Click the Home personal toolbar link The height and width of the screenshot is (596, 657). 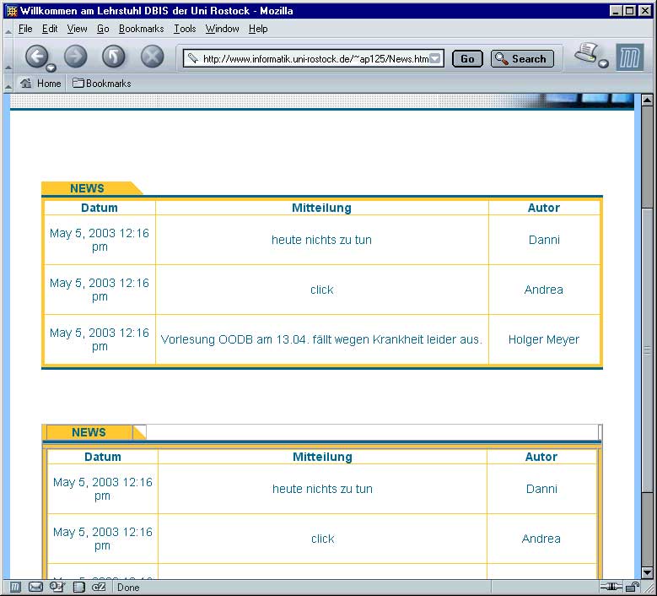[x=40, y=84]
